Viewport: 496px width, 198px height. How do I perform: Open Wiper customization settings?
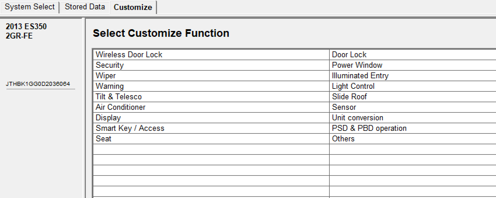(x=106, y=76)
